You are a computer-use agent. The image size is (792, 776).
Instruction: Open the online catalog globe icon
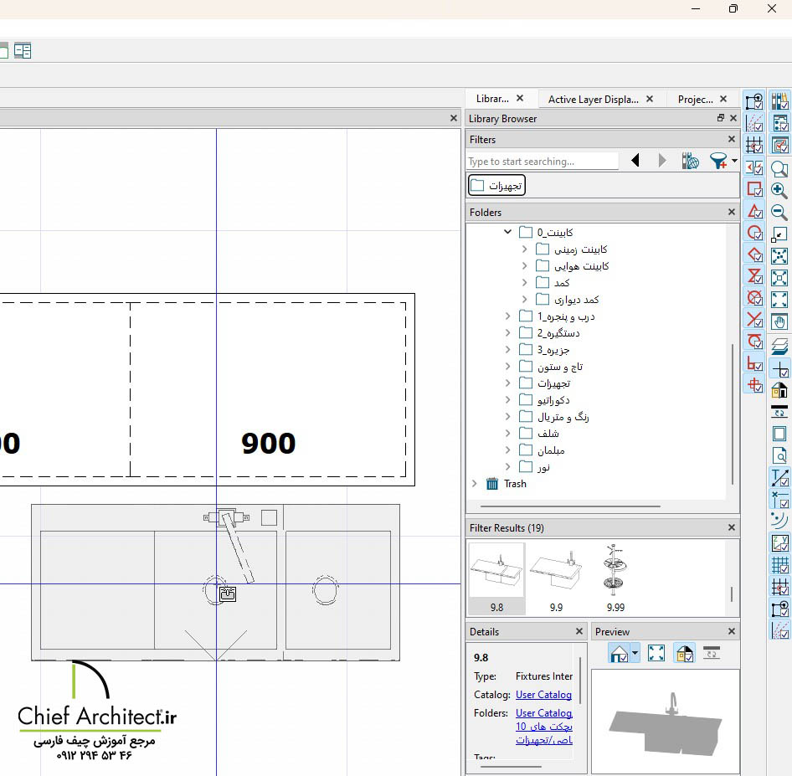[x=691, y=161]
